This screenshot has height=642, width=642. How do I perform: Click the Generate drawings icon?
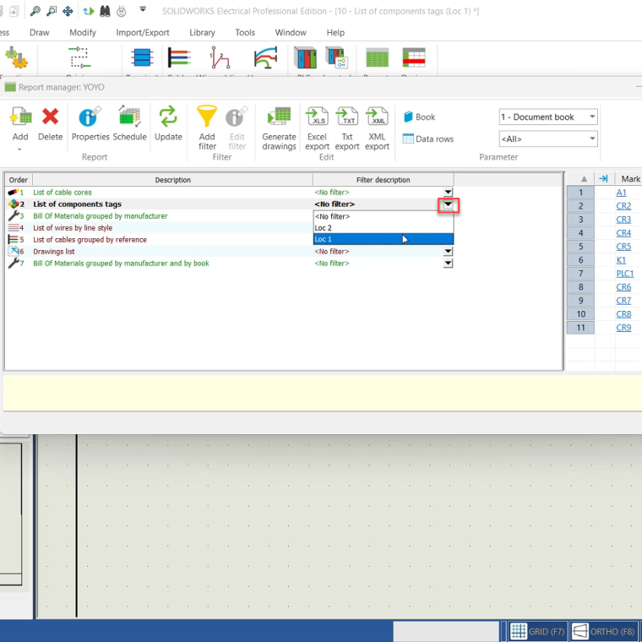pos(279,117)
